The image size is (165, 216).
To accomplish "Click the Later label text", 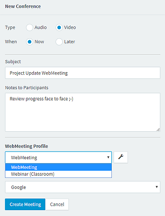I will click(69, 42).
